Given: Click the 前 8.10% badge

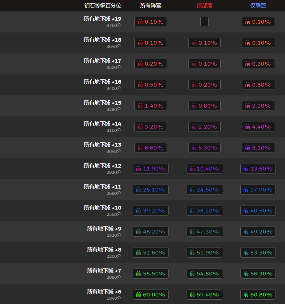Looking at the screenshot, I should 258,148.
